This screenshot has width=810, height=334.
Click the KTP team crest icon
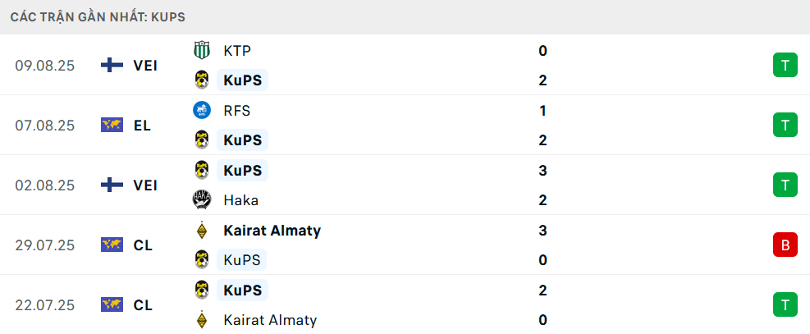pyautogui.click(x=201, y=51)
